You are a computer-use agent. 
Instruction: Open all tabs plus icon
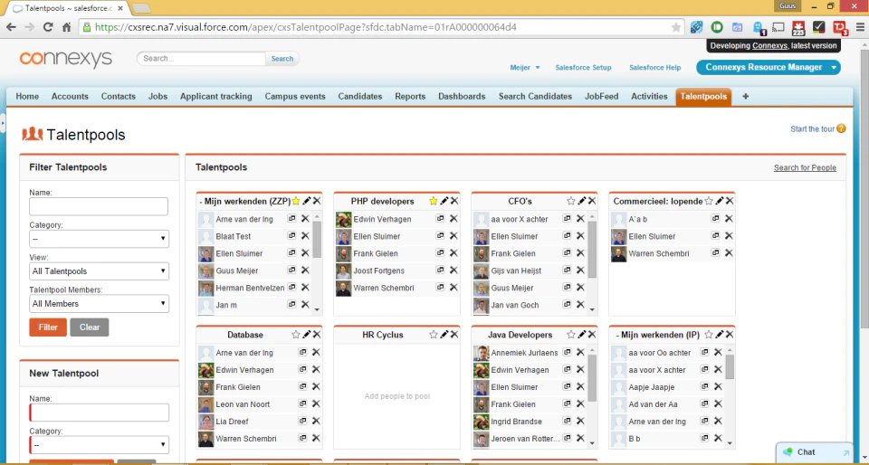(745, 96)
